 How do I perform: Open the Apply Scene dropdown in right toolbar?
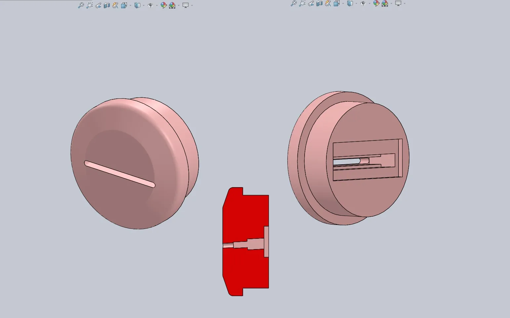click(391, 4)
